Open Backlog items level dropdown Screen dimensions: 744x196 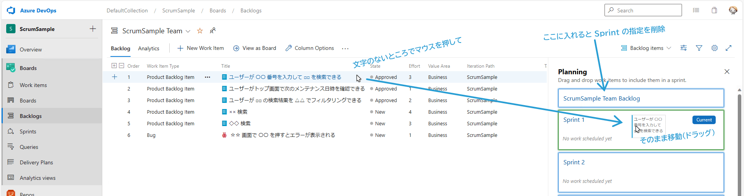[x=646, y=48]
